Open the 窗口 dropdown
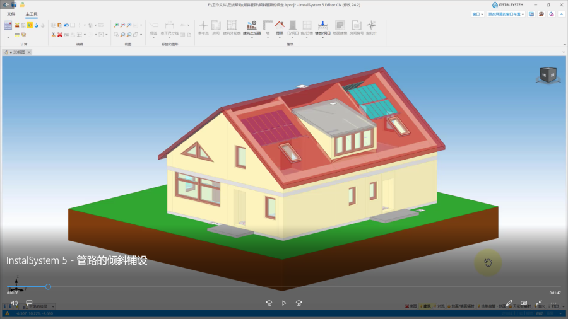The height and width of the screenshot is (319, 568). click(x=478, y=14)
